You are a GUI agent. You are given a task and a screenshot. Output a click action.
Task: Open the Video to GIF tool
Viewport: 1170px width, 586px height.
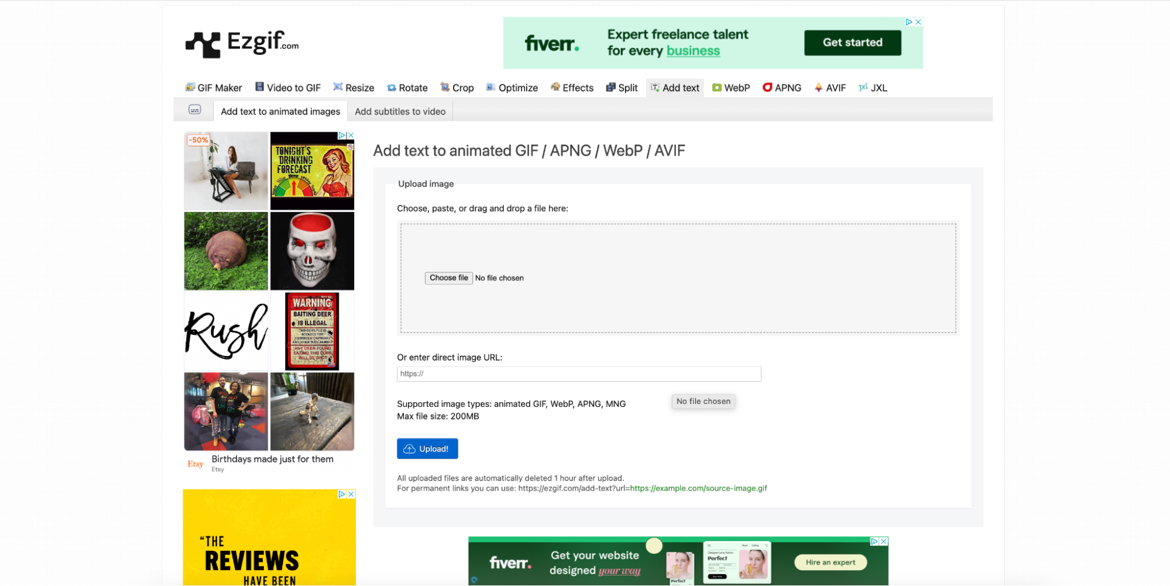click(288, 88)
